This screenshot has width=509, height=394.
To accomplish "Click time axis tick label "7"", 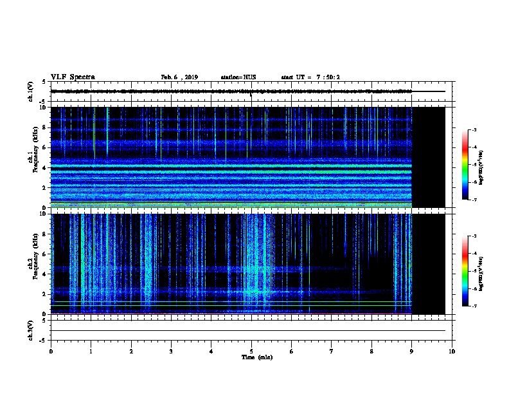I will pyautogui.click(x=332, y=351).
